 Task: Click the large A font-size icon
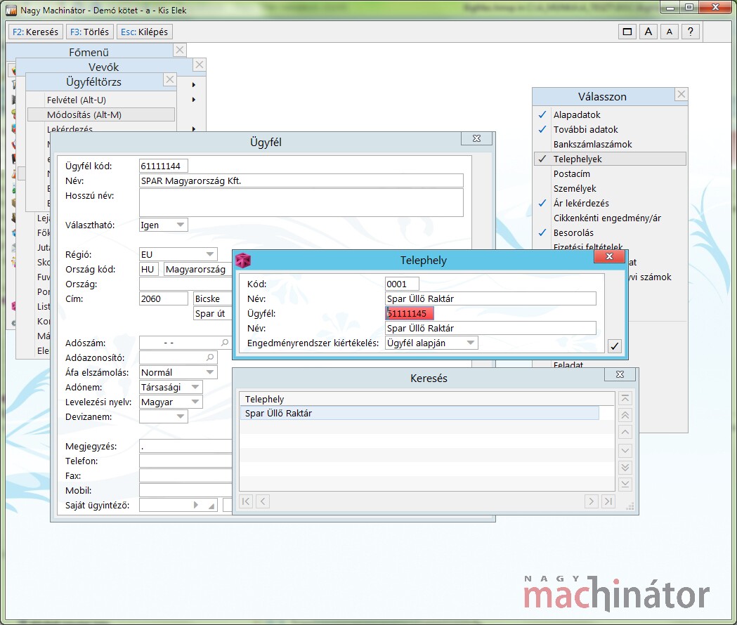648,32
